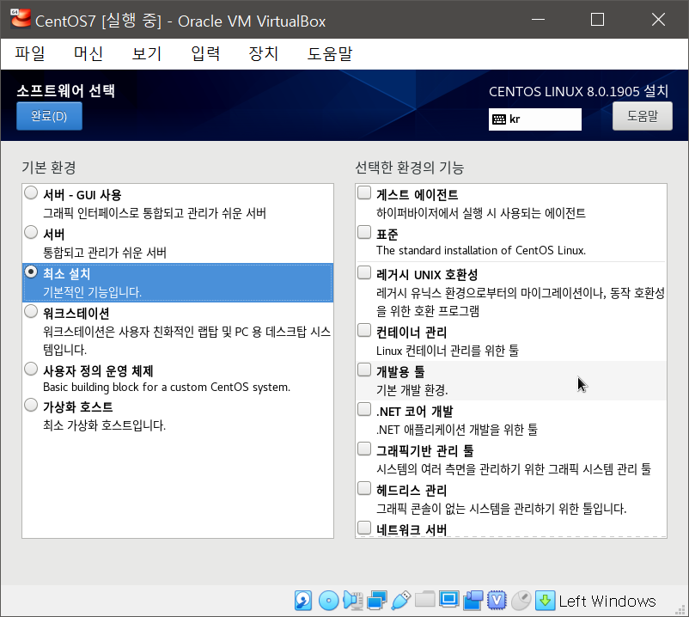Click '기본 개발 환경.' description text
The width and height of the screenshot is (689, 617).
tap(412, 390)
